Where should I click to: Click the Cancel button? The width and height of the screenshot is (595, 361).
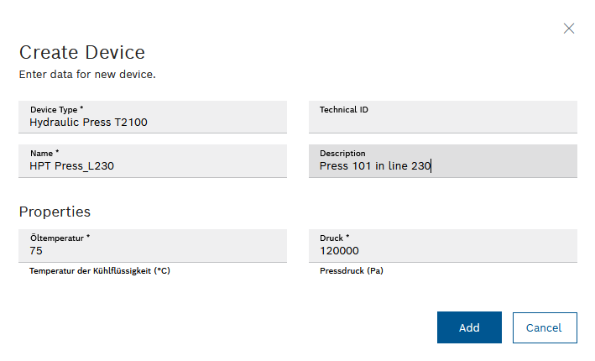(545, 327)
